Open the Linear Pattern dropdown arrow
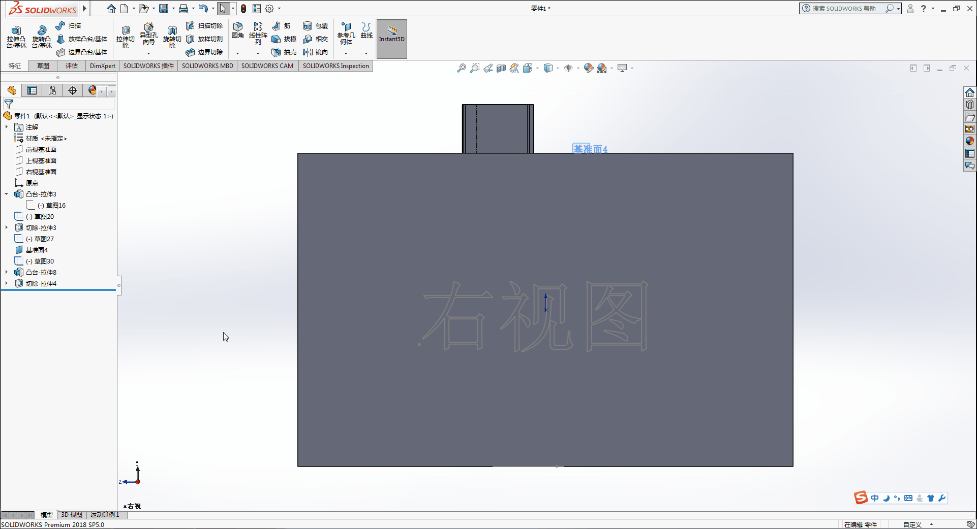This screenshot has width=977, height=529. pos(258,53)
